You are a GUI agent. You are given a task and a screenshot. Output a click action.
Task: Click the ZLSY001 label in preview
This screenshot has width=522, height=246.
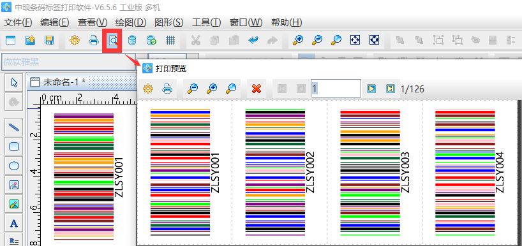(x=216, y=173)
